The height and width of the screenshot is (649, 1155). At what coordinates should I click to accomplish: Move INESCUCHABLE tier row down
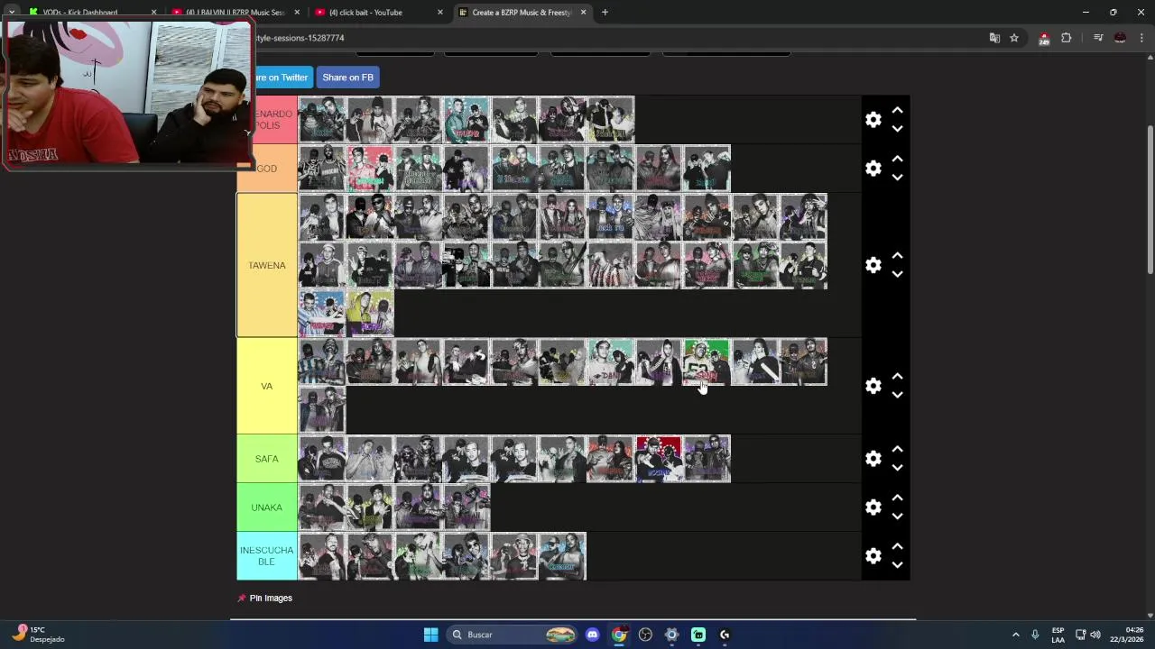[x=897, y=565]
